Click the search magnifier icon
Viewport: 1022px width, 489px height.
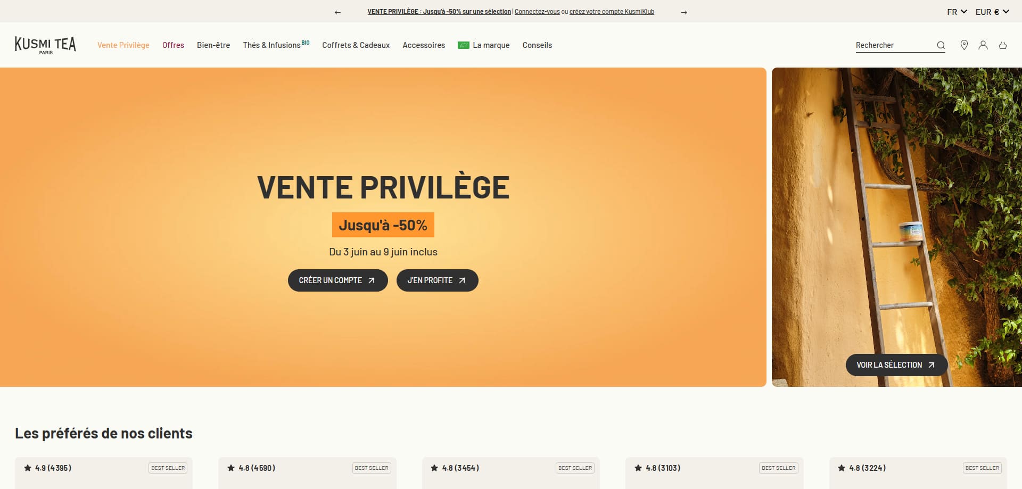coord(941,45)
